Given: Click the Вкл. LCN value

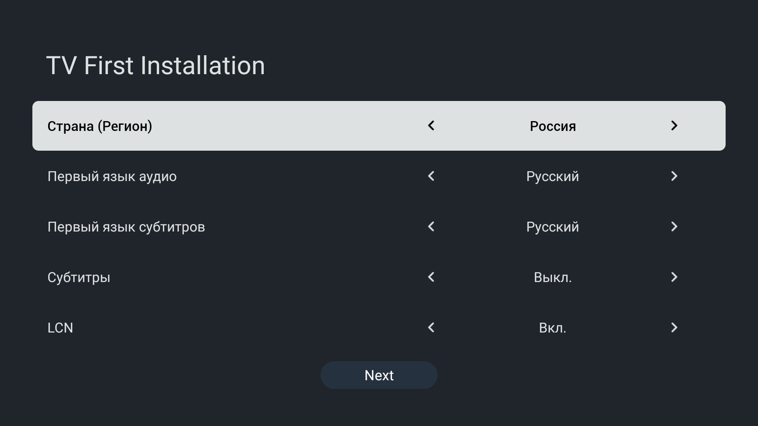Looking at the screenshot, I should pyautogui.click(x=553, y=328).
